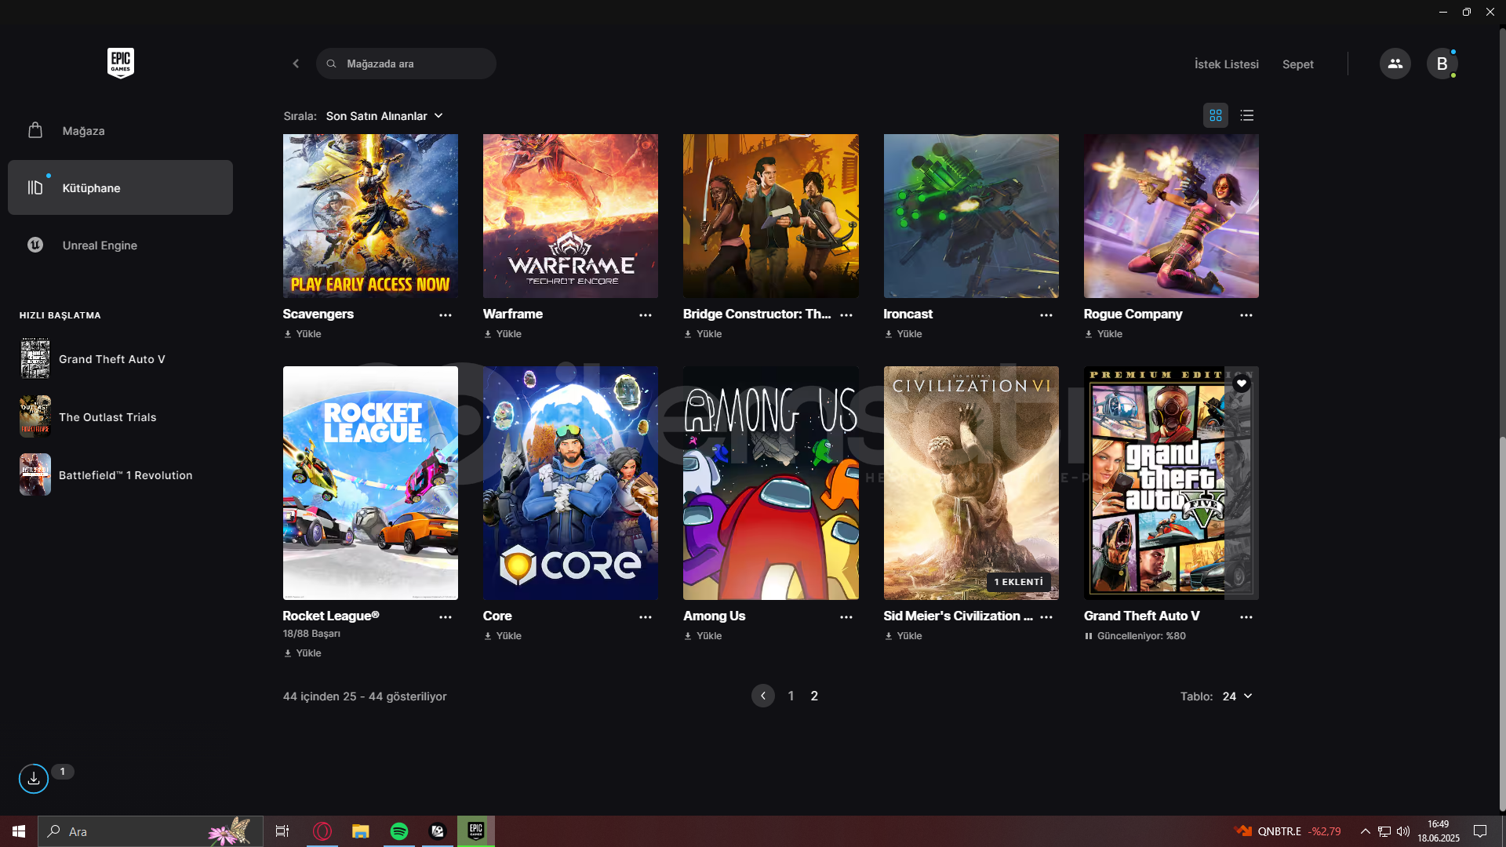This screenshot has height=847, width=1506.
Task: Go to page 1
Action: coord(791,696)
